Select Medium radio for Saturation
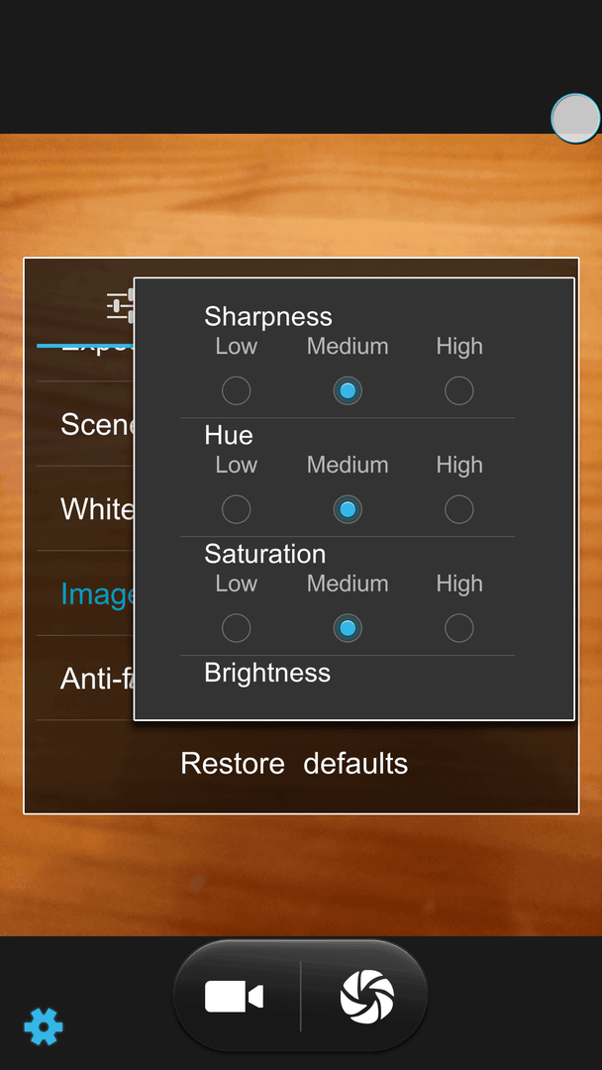Screen dimensions: 602x1070 (x=348, y=628)
